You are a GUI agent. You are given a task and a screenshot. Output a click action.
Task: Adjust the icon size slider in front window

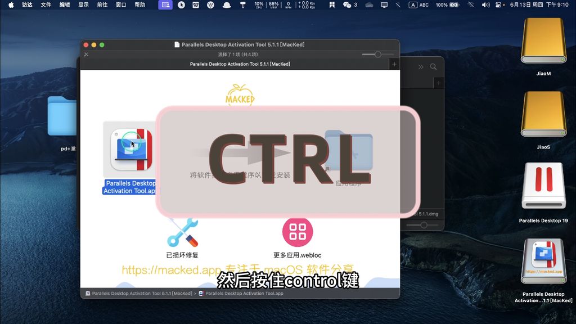coord(377,55)
